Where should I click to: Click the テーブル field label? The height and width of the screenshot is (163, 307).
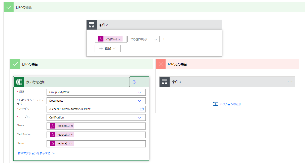[23, 117]
